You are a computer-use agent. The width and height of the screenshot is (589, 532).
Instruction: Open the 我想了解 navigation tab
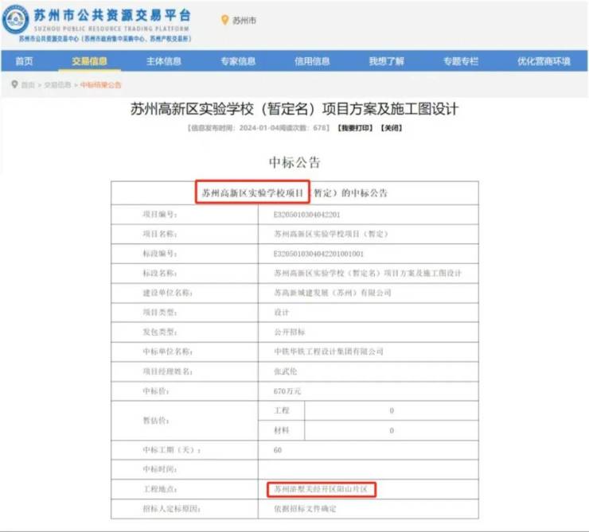point(387,61)
